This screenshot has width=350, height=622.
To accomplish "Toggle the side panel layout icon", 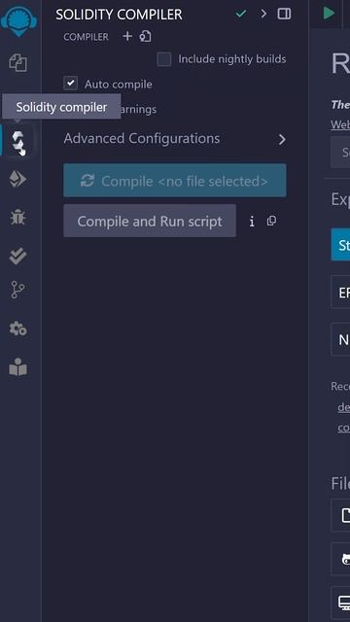I will point(284,14).
